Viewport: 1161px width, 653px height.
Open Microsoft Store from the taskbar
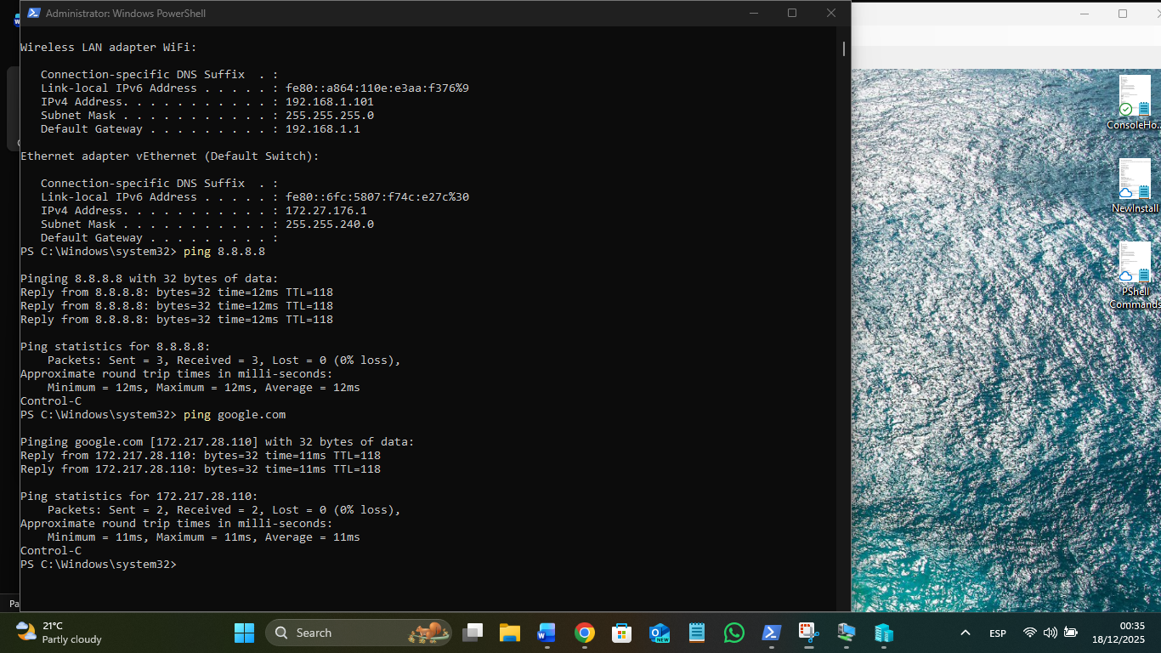(x=621, y=633)
